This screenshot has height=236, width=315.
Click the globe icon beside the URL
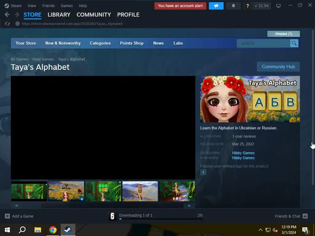coord(18,24)
